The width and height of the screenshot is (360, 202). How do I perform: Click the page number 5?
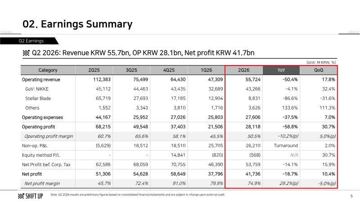351,196
